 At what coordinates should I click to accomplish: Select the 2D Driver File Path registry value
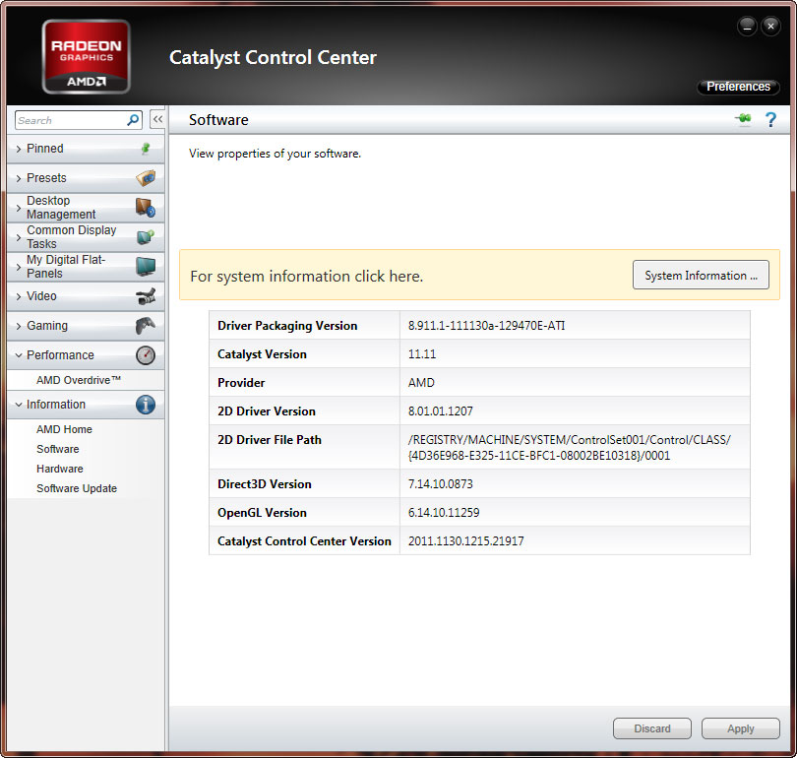click(570, 447)
